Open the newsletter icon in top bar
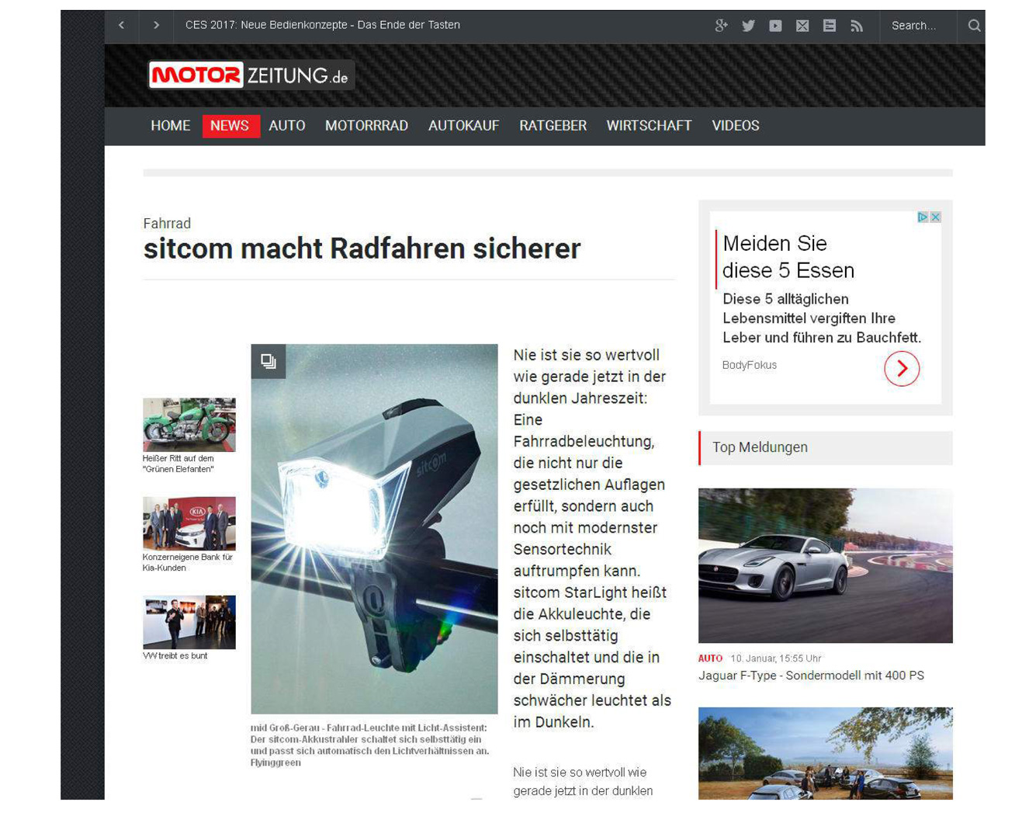 click(x=830, y=26)
